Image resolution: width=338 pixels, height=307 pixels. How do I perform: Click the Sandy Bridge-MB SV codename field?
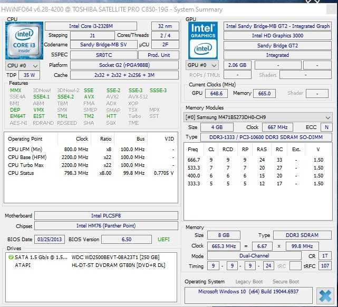[103, 45]
